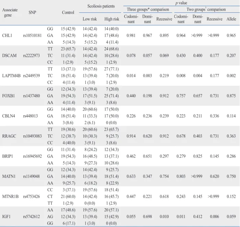Image resolution: width=240 pixels, height=227 pixels.
Task: Click MTNR1B genotype label CT
Action: [50, 196]
